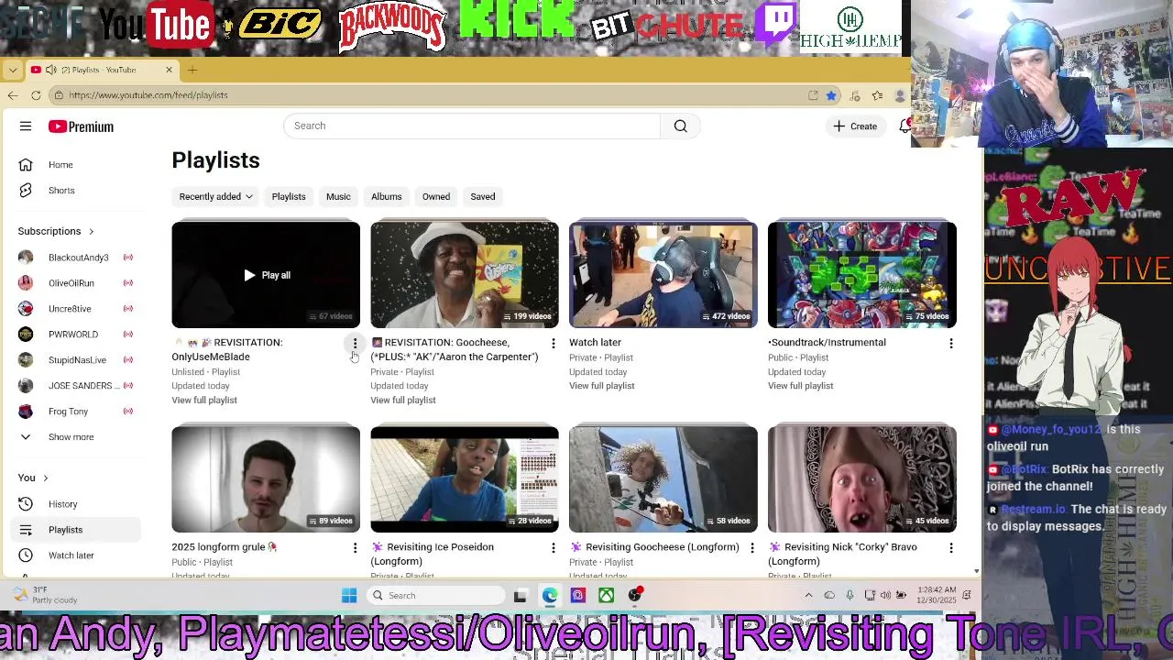Click the Windows taskbar search box
Viewport: 1173px width, 660px height.
pos(434,596)
